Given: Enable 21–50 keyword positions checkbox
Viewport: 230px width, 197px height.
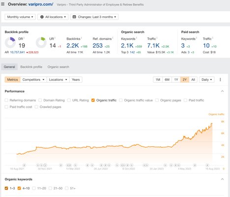Looking at the screenshot, I should [50, 188].
